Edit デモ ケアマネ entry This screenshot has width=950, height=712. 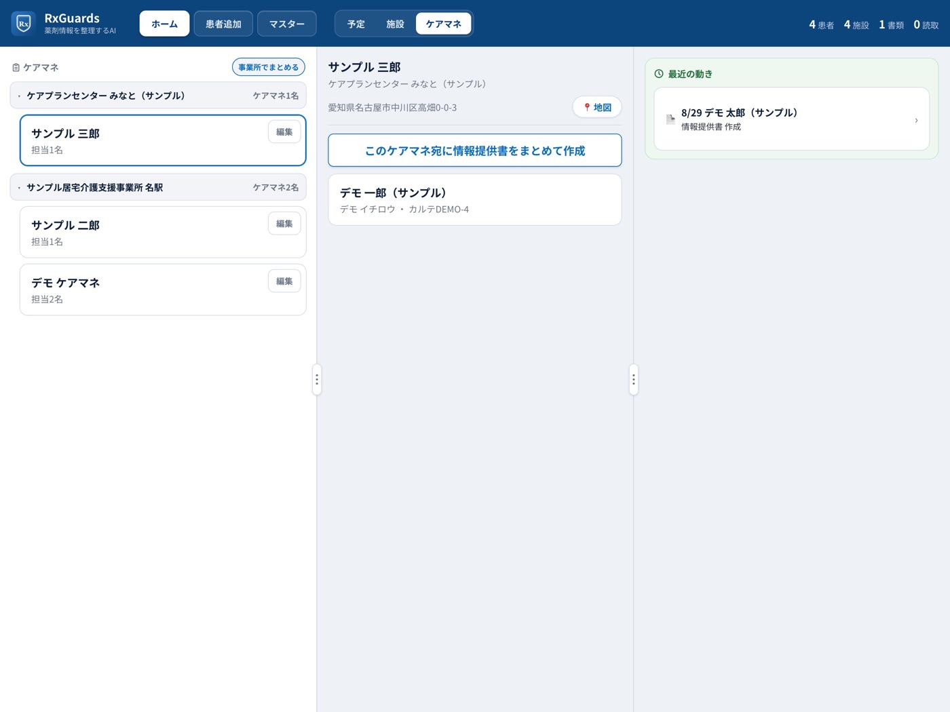click(284, 281)
